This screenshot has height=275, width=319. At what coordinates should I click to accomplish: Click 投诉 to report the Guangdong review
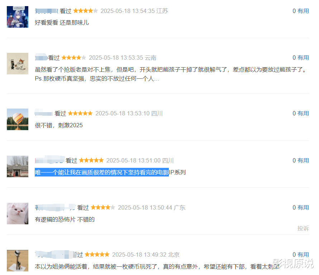pos(303,228)
